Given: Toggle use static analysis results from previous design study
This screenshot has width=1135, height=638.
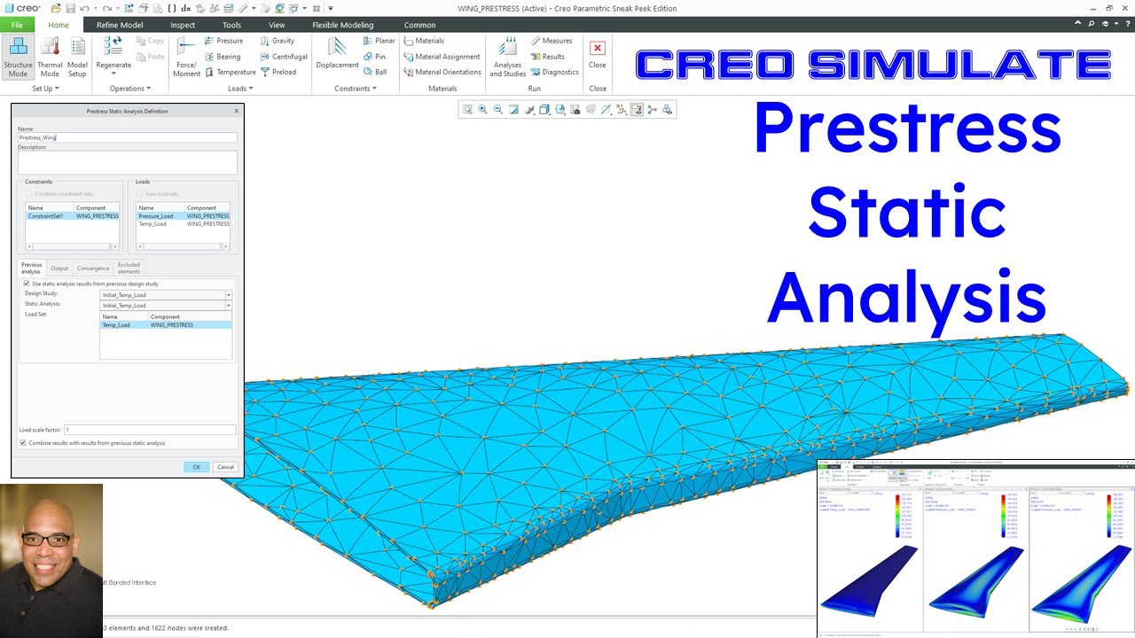Looking at the screenshot, I should (26, 284).
